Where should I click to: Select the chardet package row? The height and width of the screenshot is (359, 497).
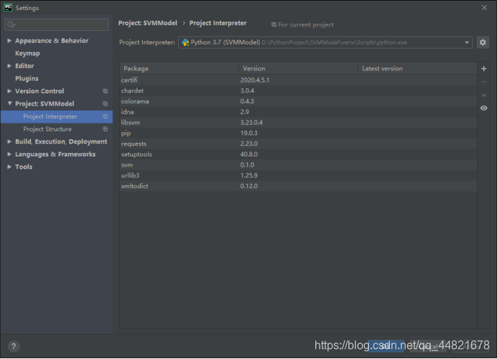(298, 90)
